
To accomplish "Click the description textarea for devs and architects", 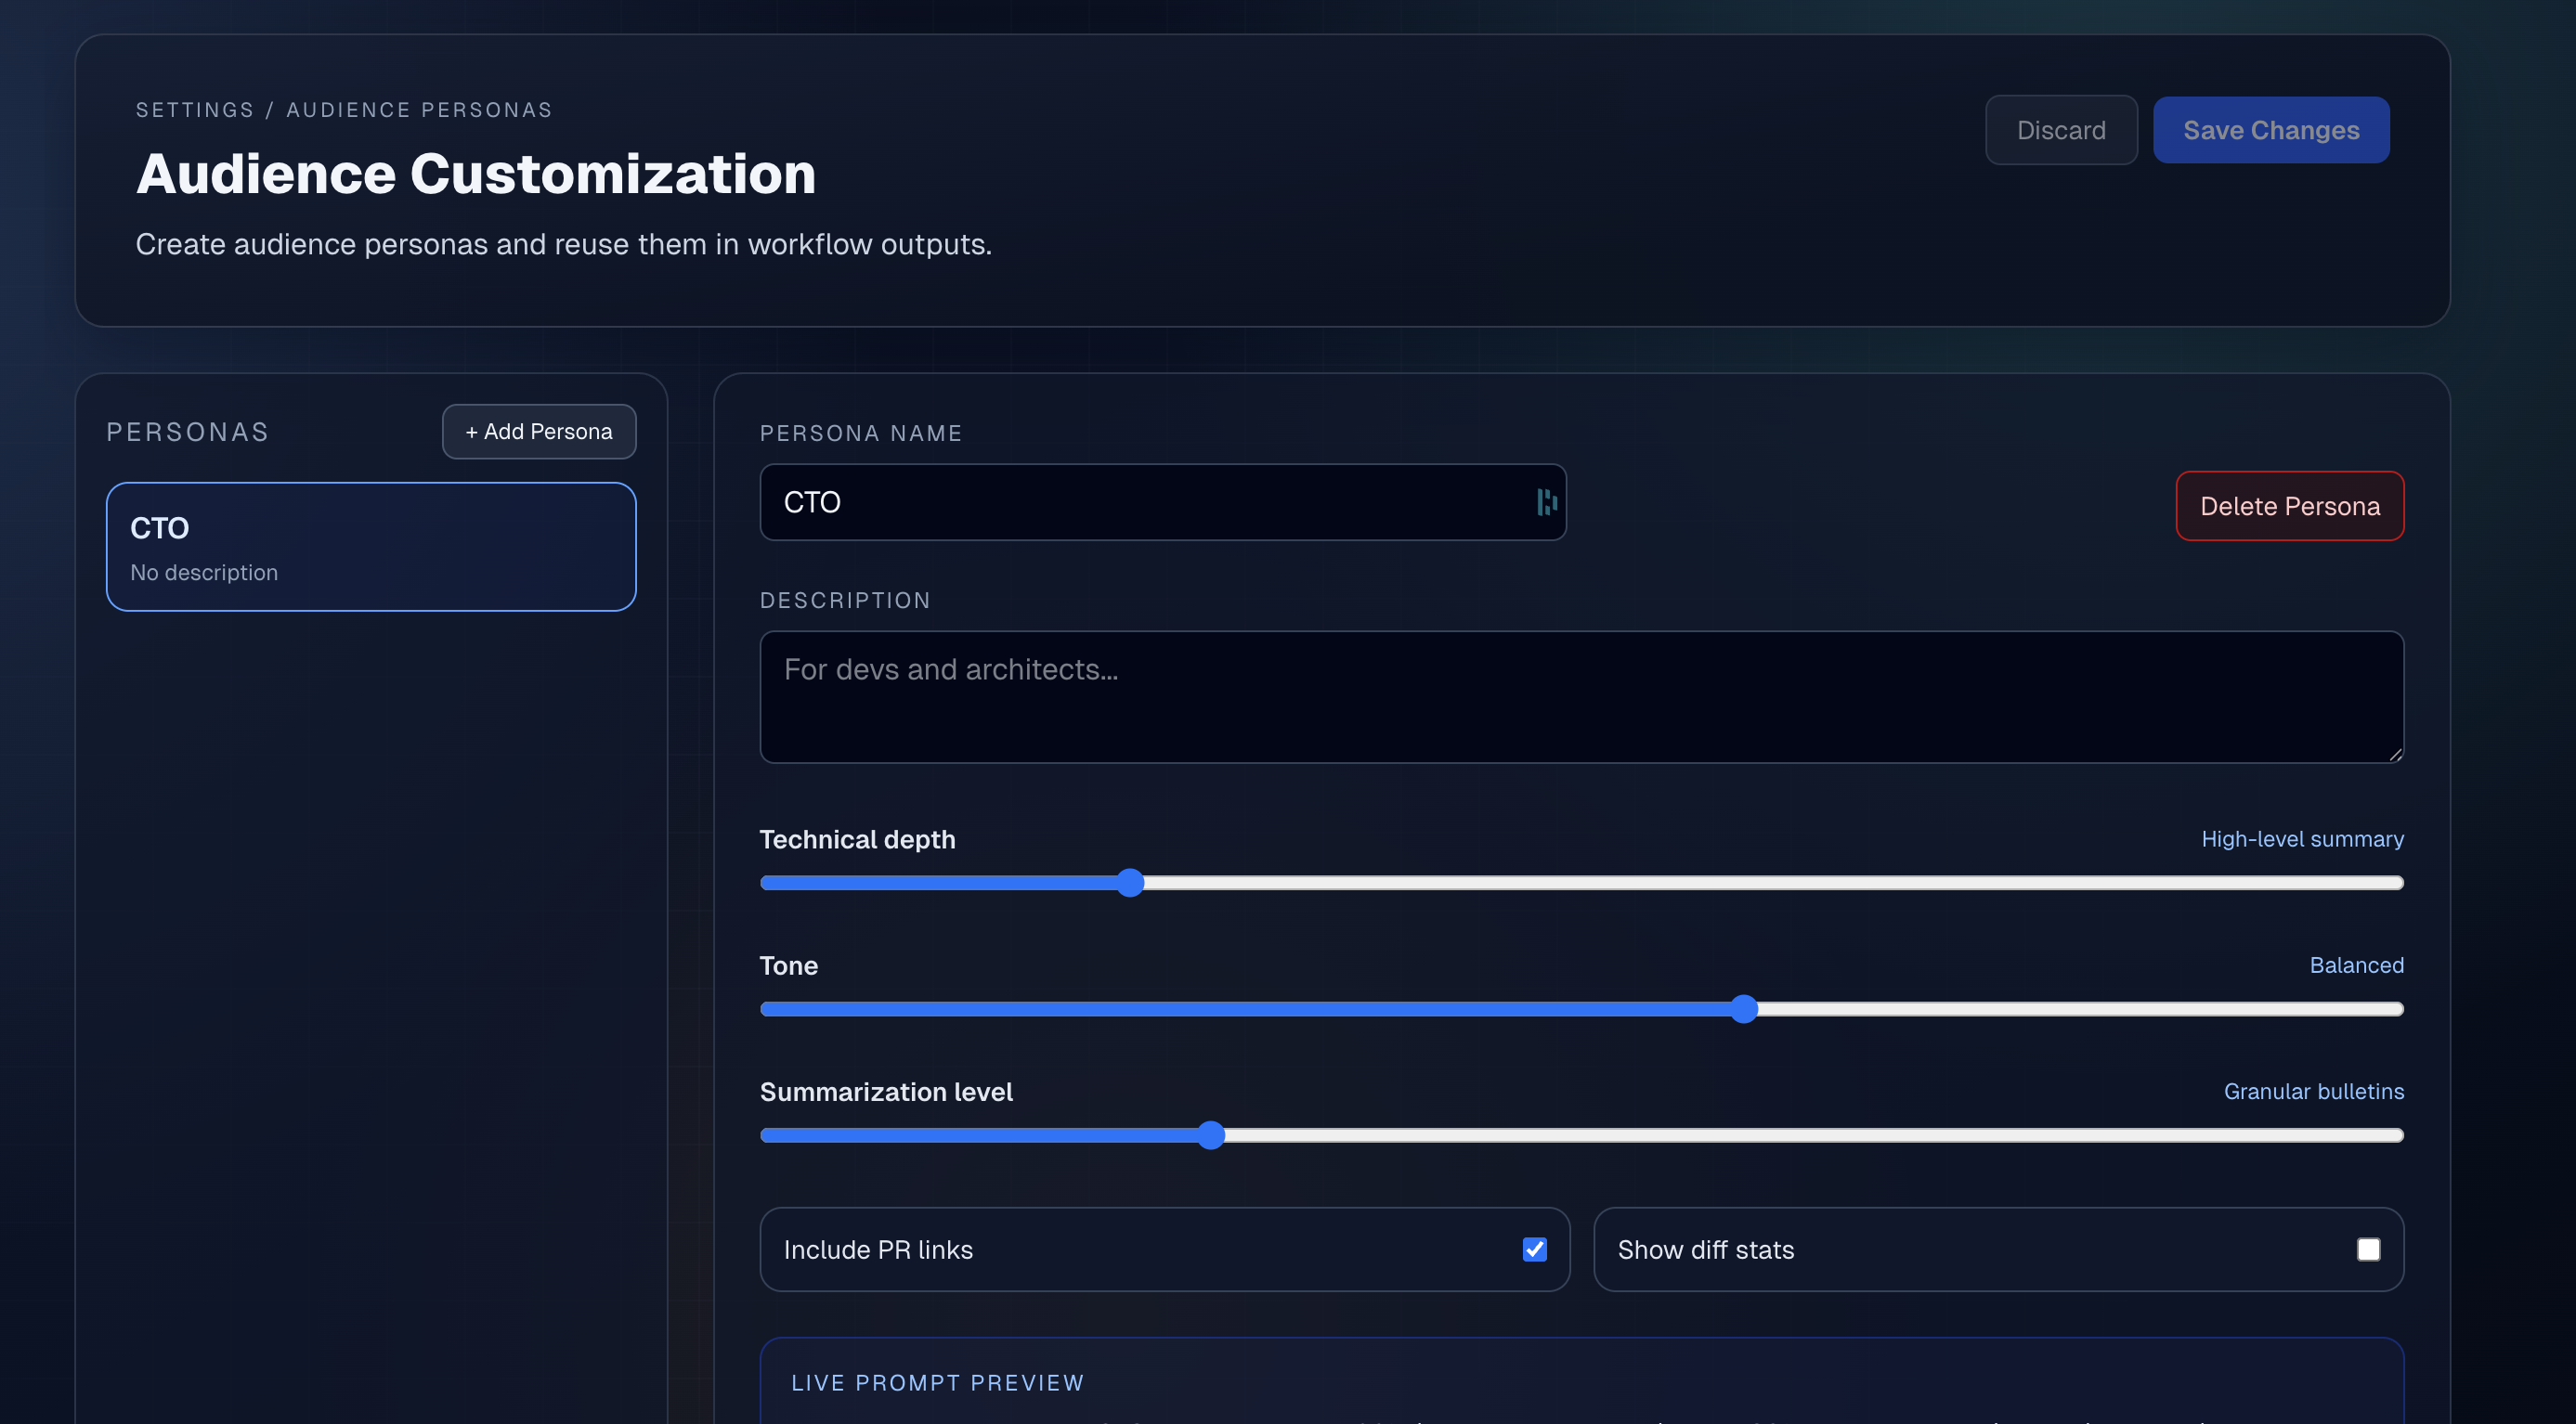I will pos(1580,696).
